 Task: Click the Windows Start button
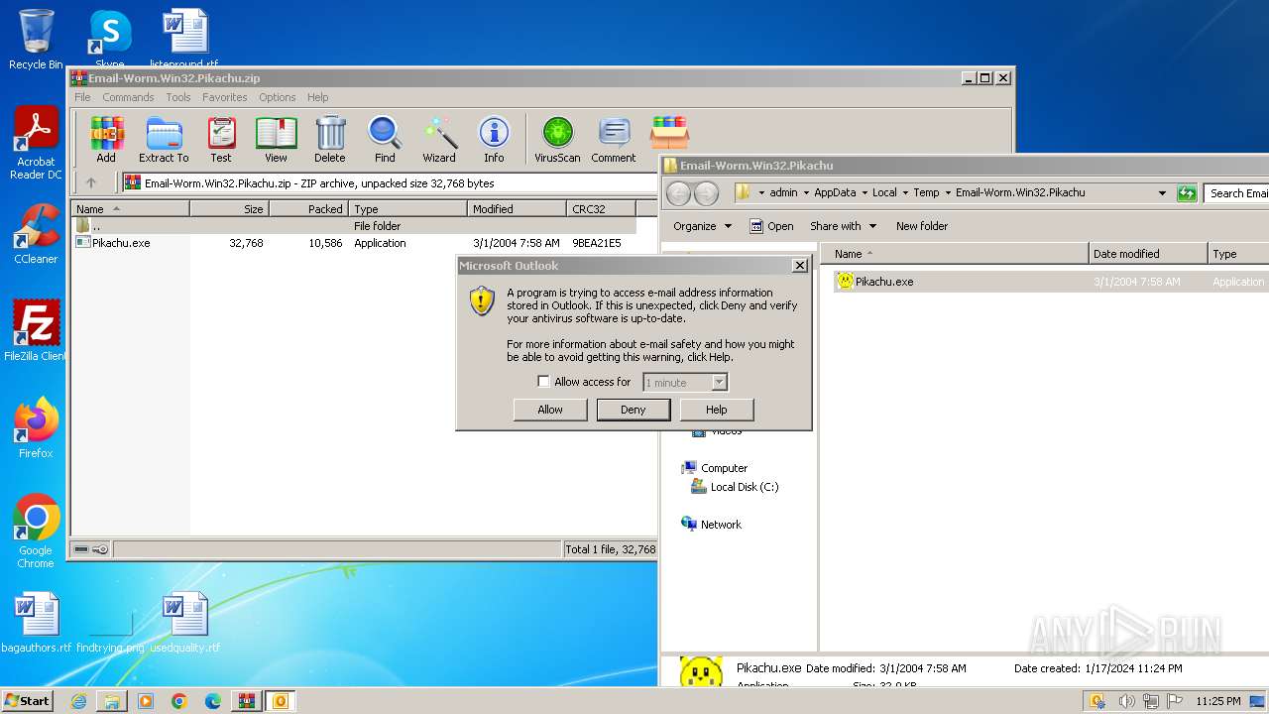coord(27,701)
